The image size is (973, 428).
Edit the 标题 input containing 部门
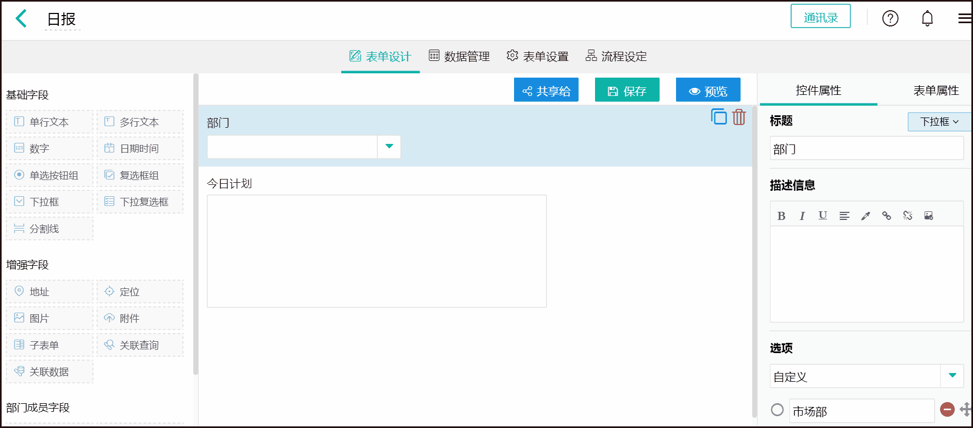point(867,148)
